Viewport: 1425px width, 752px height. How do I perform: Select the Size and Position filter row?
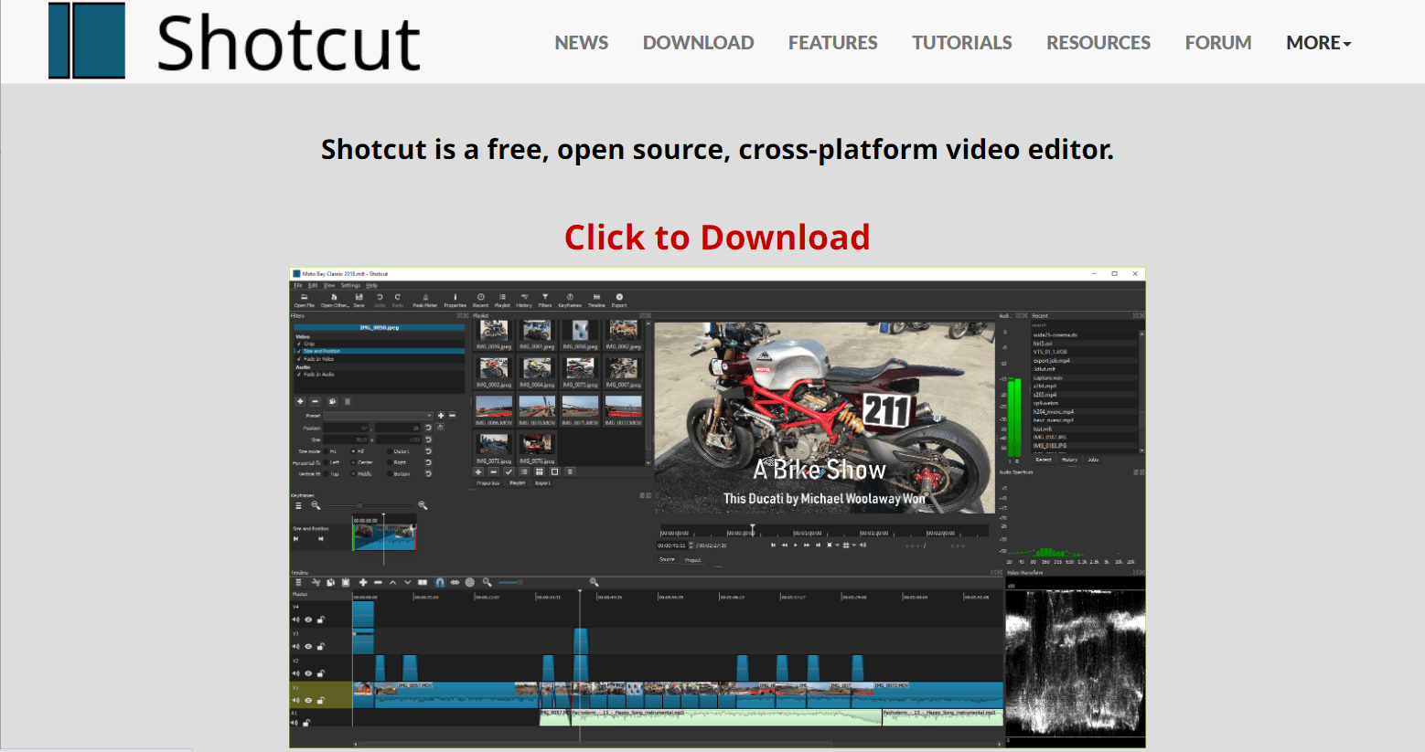pos(380,351)
